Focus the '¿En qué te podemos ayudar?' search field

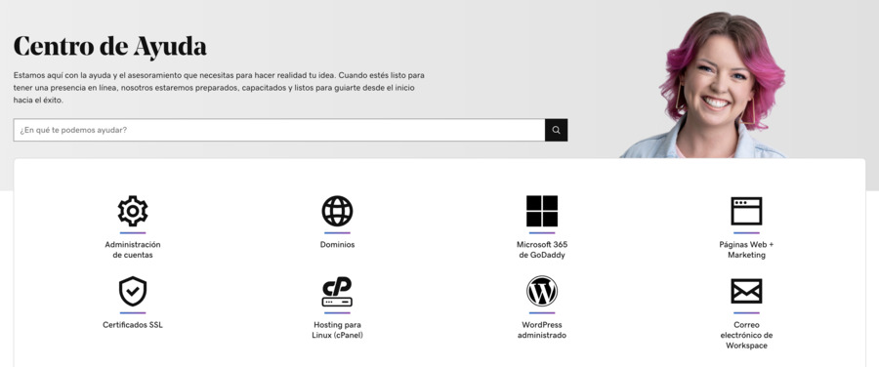click(279, 130)
